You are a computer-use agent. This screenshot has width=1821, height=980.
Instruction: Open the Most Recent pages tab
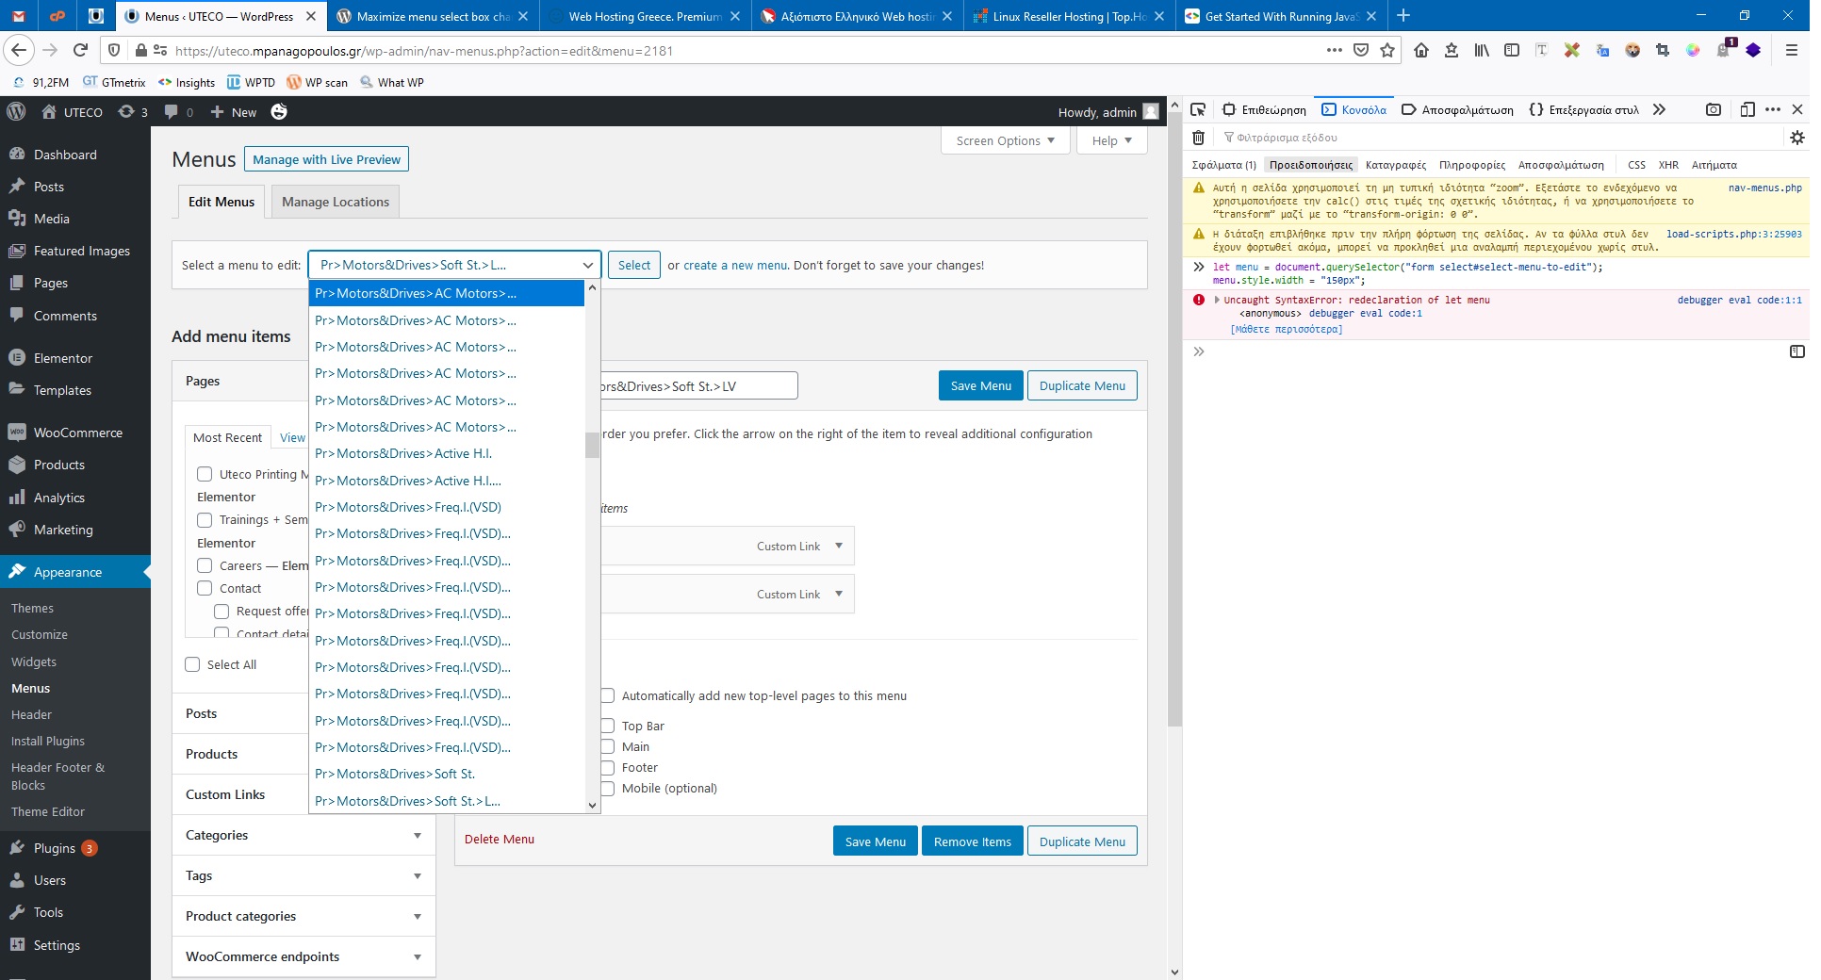[227, 437]
